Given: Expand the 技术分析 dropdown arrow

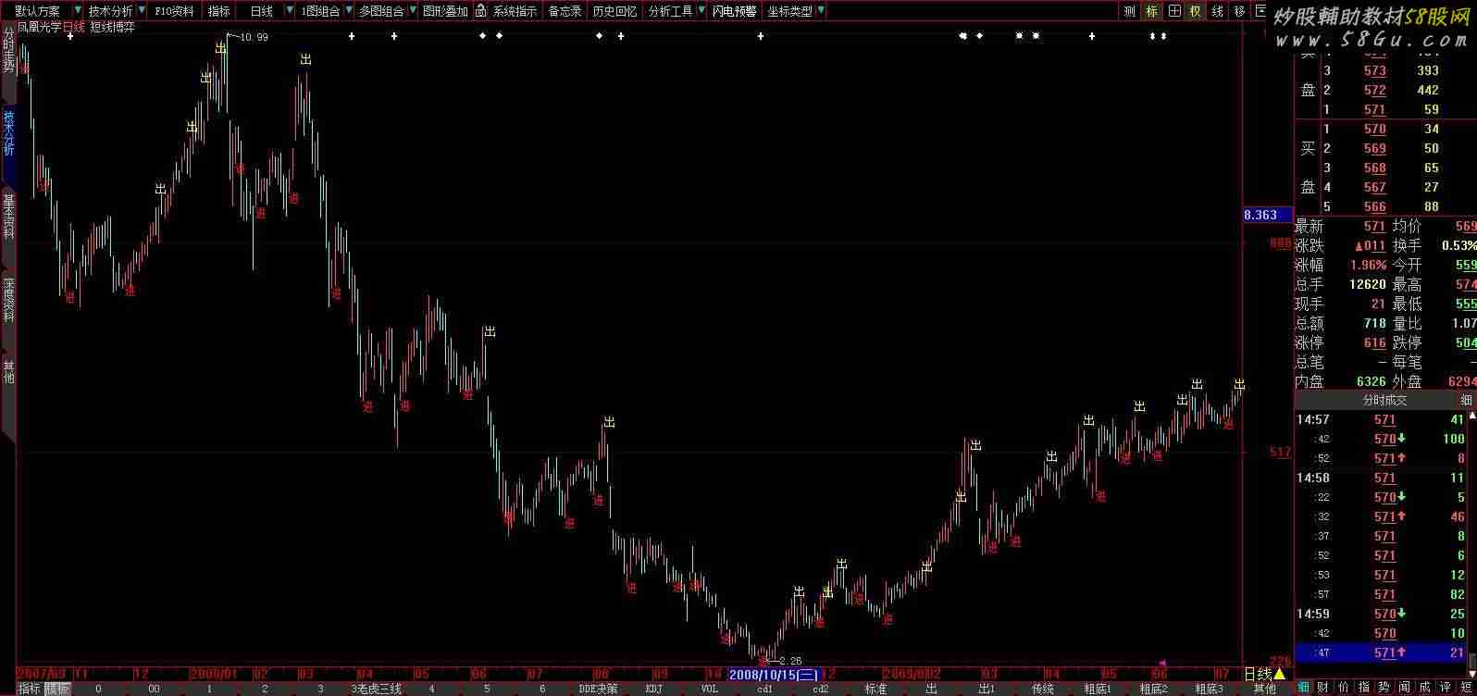Looking at the screenshot, I should (141, 11).
